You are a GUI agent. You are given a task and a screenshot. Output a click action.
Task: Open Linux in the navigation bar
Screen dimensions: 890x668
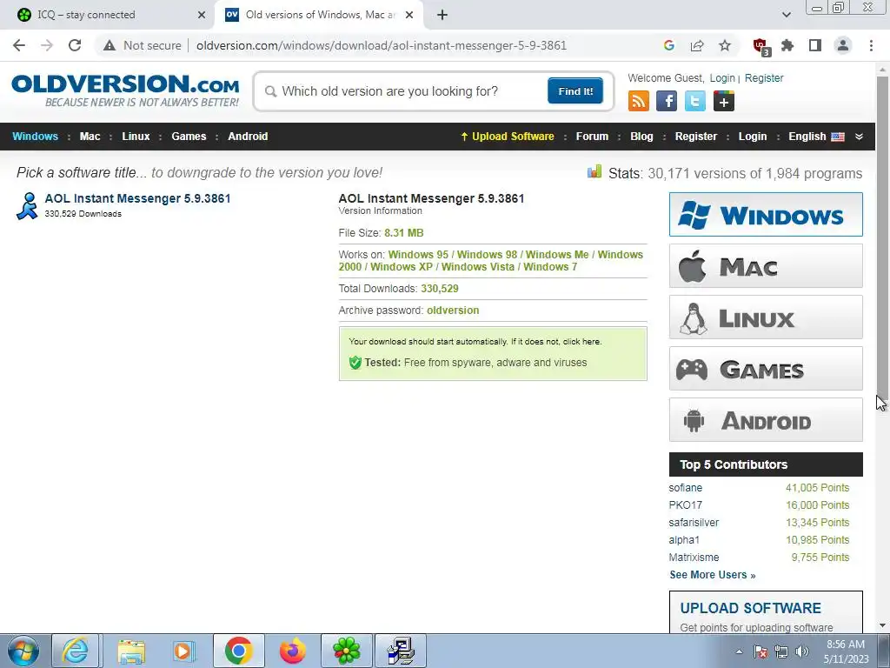click(136, 137)
